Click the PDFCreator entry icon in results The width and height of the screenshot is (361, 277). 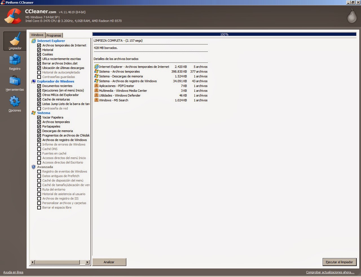pos(96,86)
